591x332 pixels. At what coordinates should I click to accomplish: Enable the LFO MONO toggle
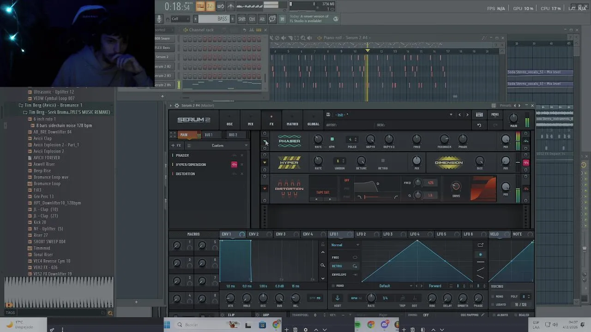tap(334, 286)
